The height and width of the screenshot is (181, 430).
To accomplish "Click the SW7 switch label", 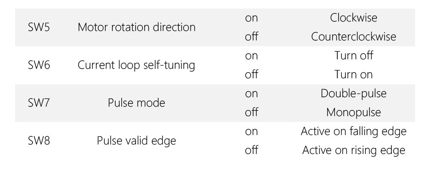I will (39, 103).
